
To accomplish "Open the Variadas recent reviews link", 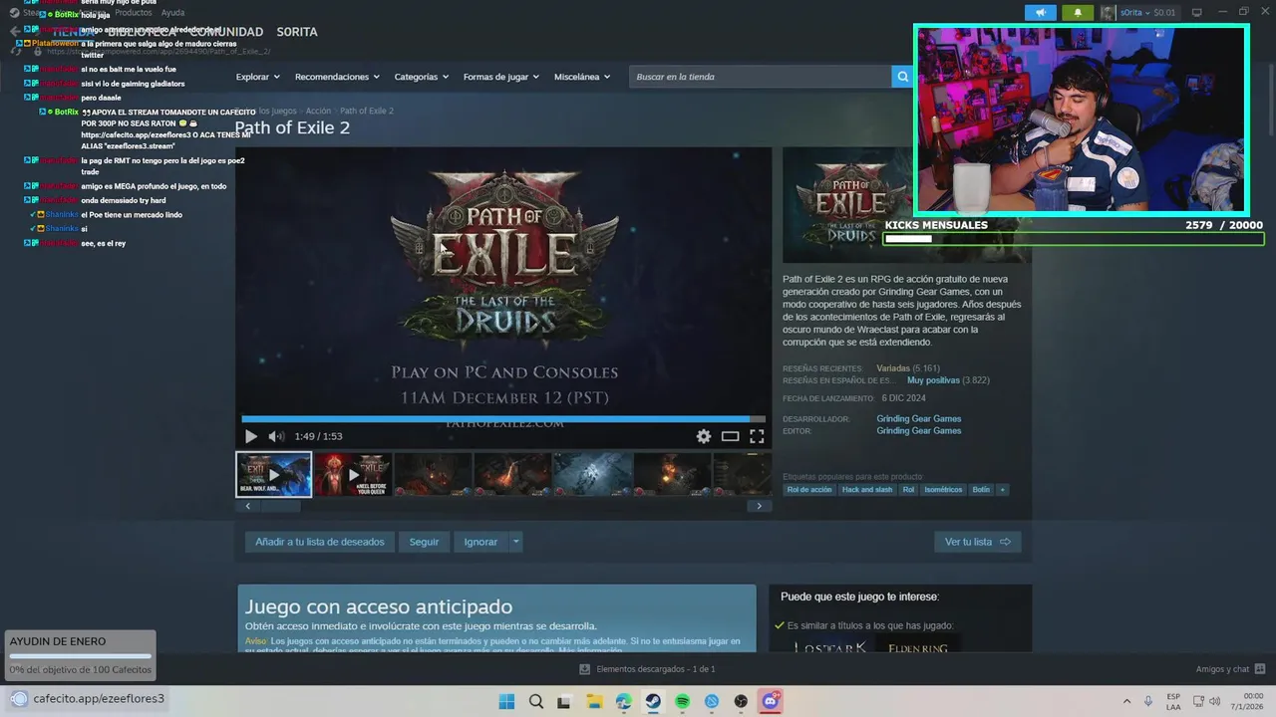I will 893,368.
